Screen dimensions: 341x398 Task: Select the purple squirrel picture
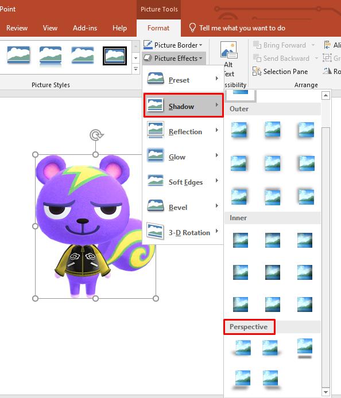tap(95, 227)
